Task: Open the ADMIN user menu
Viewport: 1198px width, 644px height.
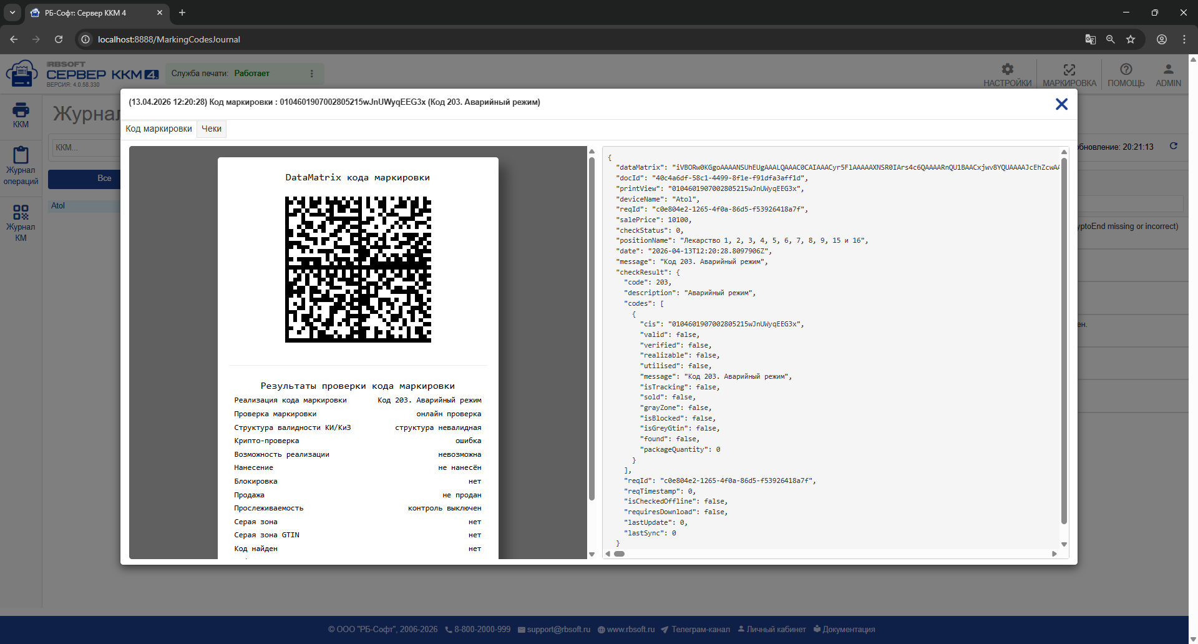Action: (1168, 75)
